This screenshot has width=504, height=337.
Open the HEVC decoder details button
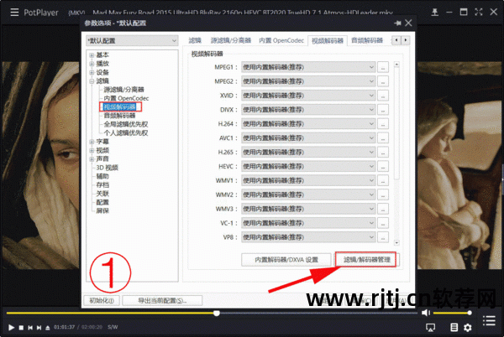383,167
